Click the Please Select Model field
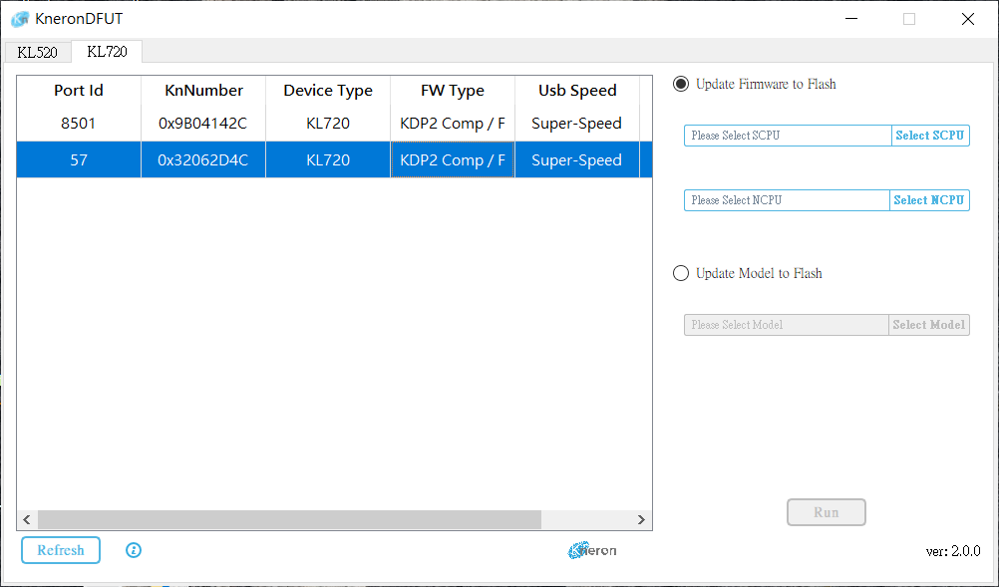This screenshot has height=587, width=999. pyautogui.click(x=787, y=325)
